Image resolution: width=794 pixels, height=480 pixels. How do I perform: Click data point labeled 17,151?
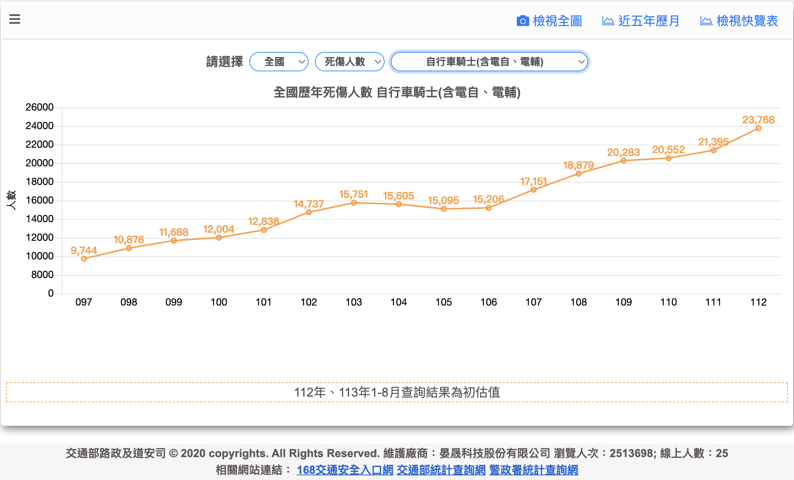(x=533, y=190)
